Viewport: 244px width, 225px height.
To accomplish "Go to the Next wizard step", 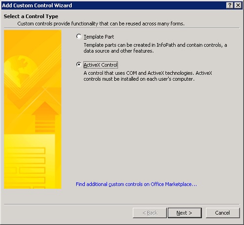I will click(x=185, y=213).
